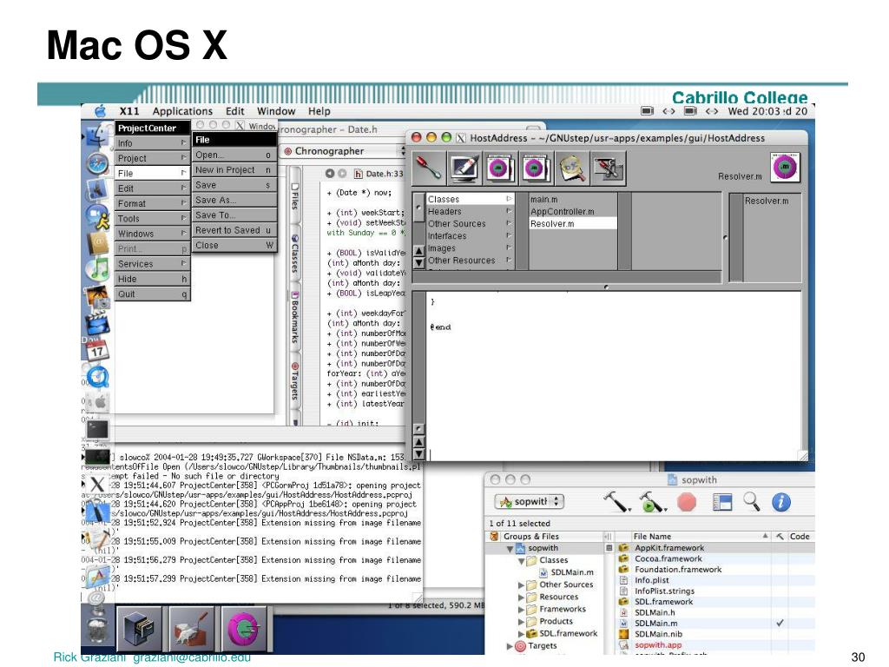Select Headers category in HostAddress browser

click(470, 212)
